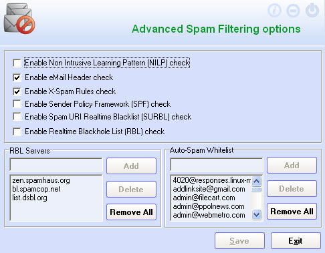
Task: Click the RBL Servers text input field
Action: coord(56,165)
